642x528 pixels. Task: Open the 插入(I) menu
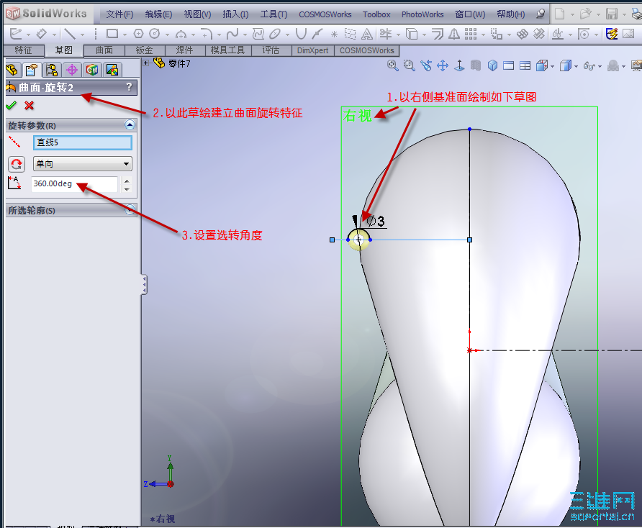pyautogui.click(x=235, y=14)
